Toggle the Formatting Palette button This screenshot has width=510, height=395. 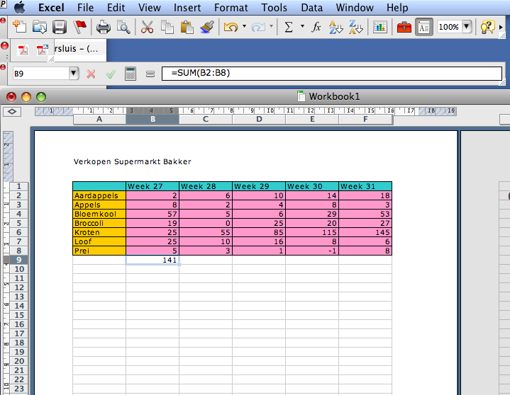coord(424,27)
